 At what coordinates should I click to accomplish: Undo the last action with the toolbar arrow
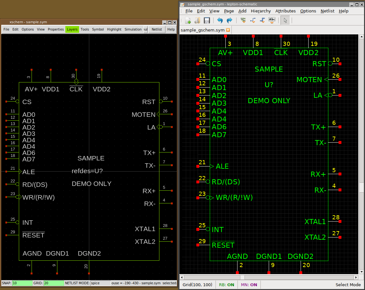pyautogui.click(x=220, y=21)
